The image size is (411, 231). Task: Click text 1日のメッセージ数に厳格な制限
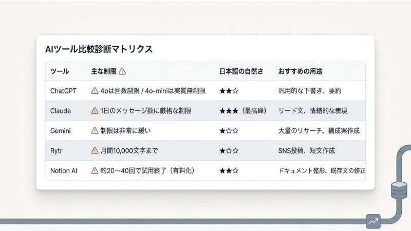(146, 111)
